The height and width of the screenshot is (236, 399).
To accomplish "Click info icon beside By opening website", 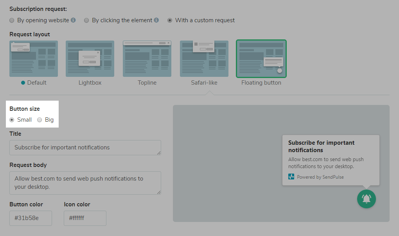I will [73, 20].
